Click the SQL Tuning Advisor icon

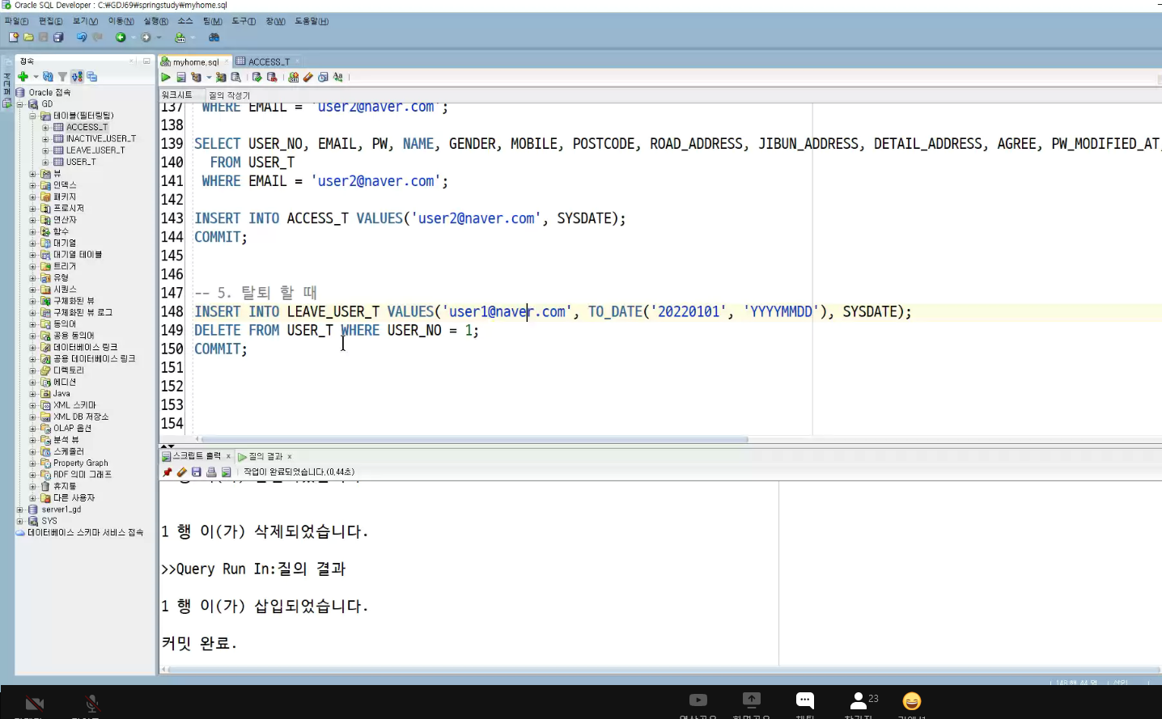(236, 78)
